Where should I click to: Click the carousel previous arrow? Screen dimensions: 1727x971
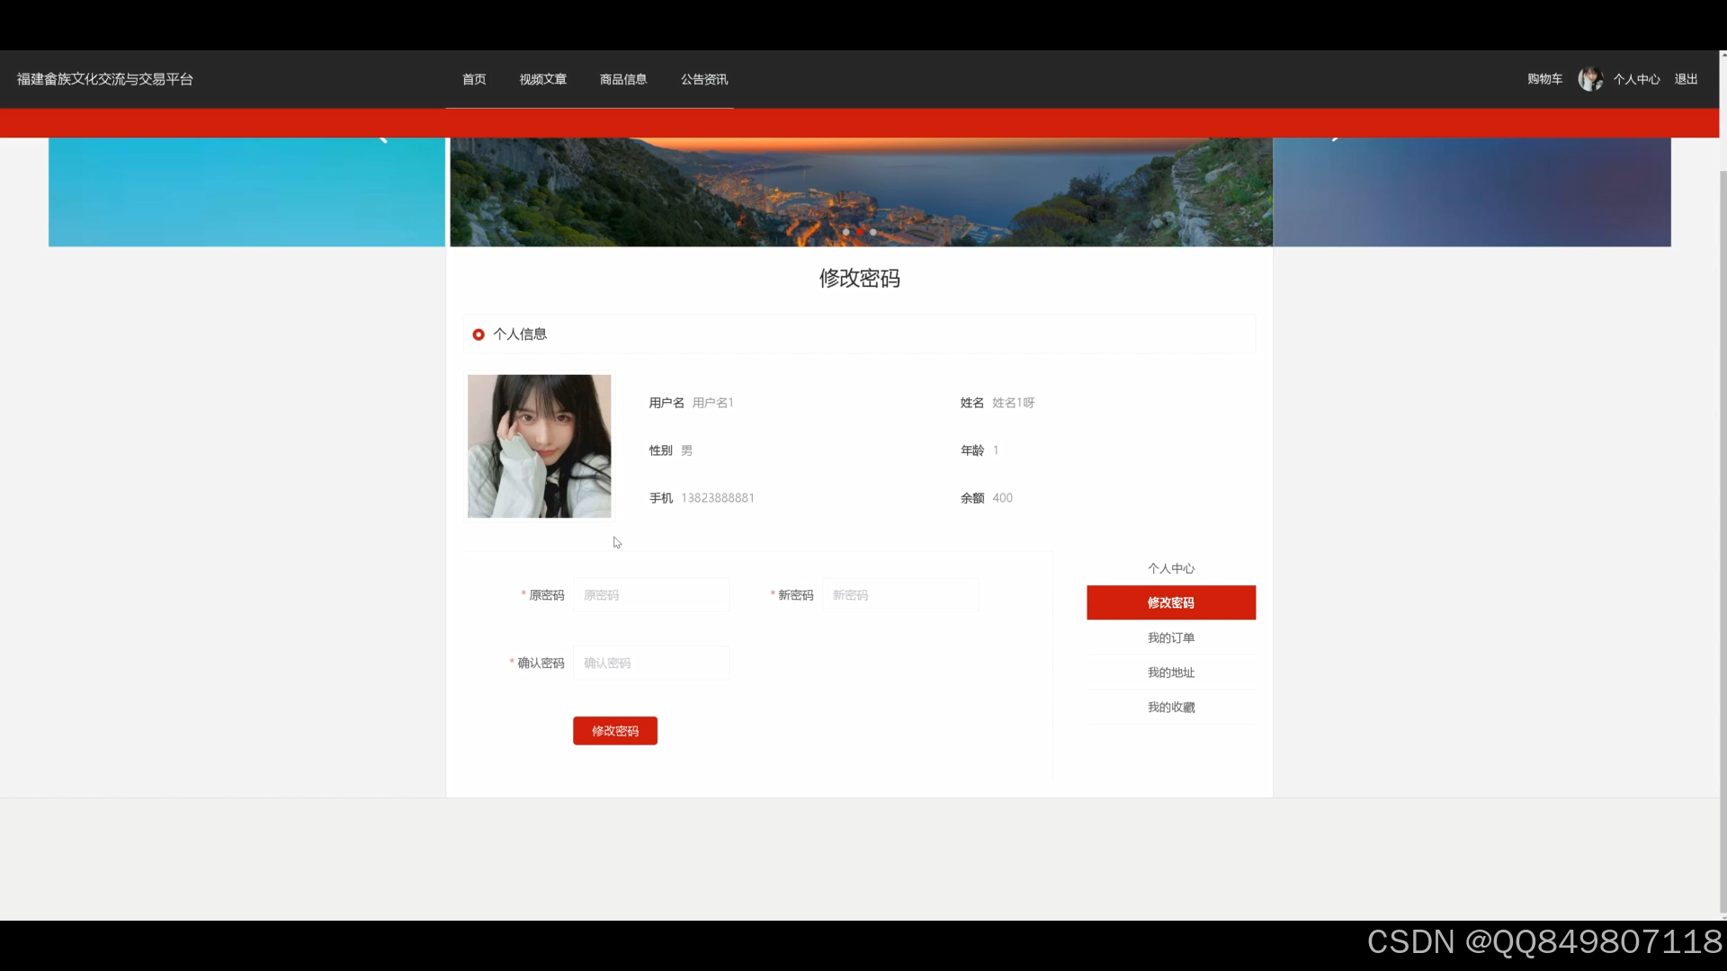pyautogui.click(x=383, y=138)
